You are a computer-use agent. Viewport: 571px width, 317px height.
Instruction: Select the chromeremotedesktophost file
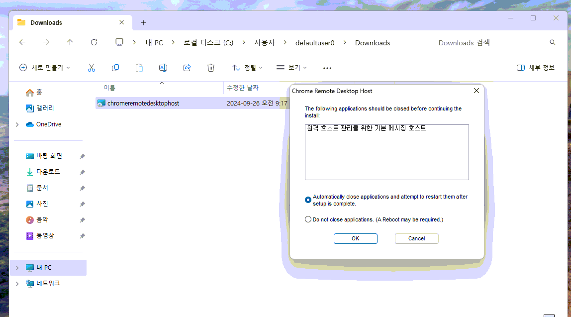(143, 103)
